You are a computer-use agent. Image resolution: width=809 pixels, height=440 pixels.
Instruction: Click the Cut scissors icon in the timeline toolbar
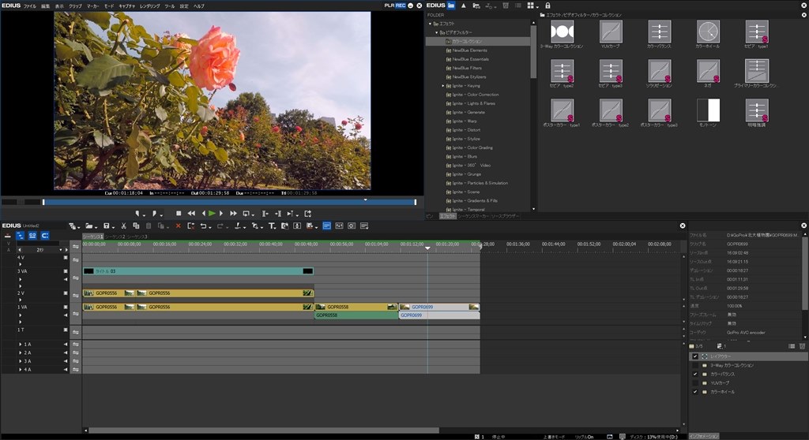point(124,226)
